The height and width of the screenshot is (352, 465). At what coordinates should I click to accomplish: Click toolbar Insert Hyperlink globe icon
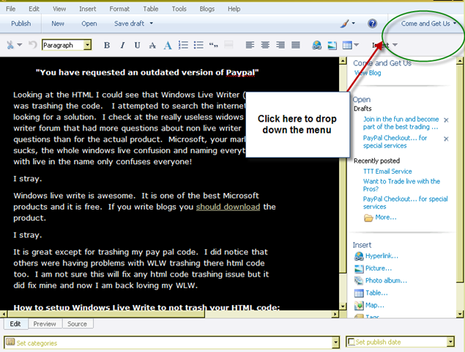(317, 45)
